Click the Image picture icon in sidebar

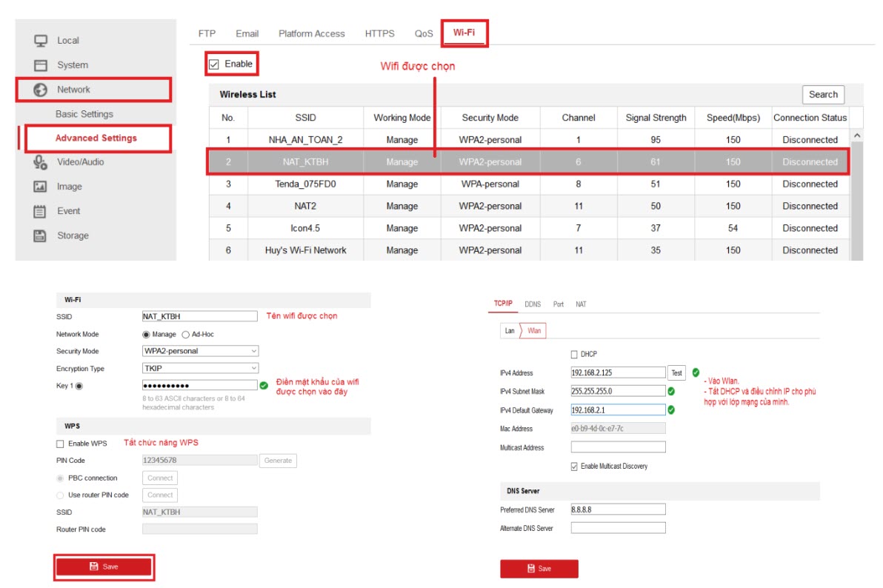(x=41, y=187)
